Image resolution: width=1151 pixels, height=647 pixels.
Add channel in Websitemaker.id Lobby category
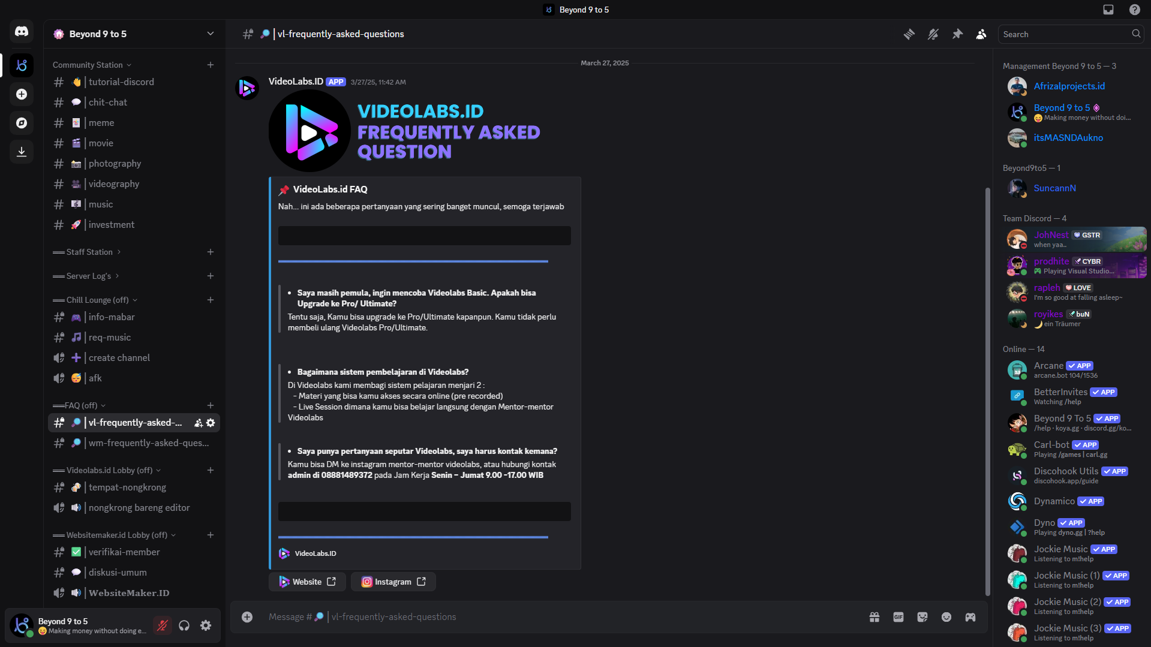(211, 535)
